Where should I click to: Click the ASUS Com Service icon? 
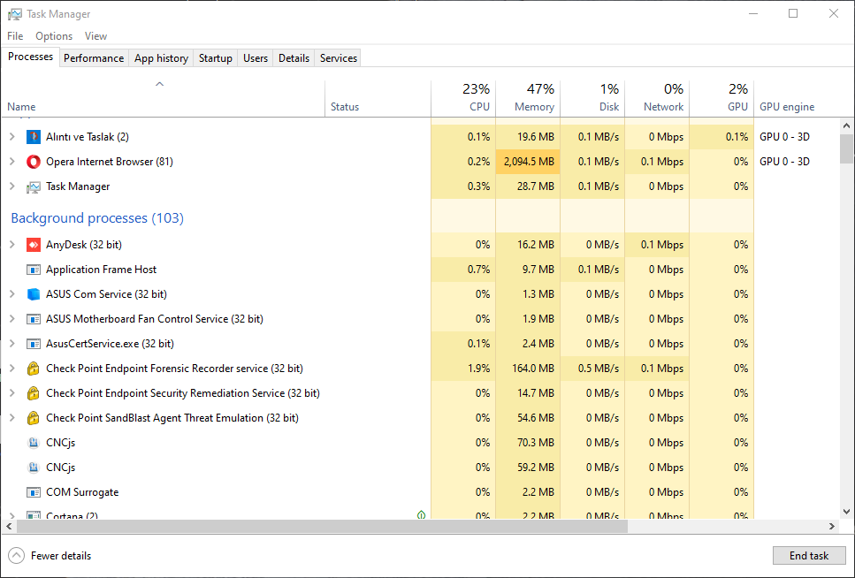[x=34, y=294]
